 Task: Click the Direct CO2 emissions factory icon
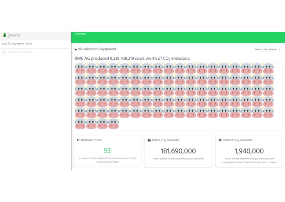point(149,140)
